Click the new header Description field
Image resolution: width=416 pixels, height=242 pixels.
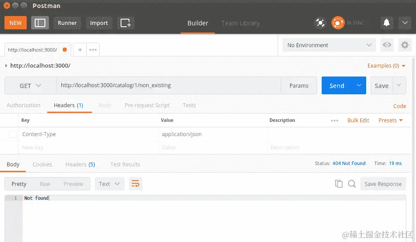click(x=338, y=148)
